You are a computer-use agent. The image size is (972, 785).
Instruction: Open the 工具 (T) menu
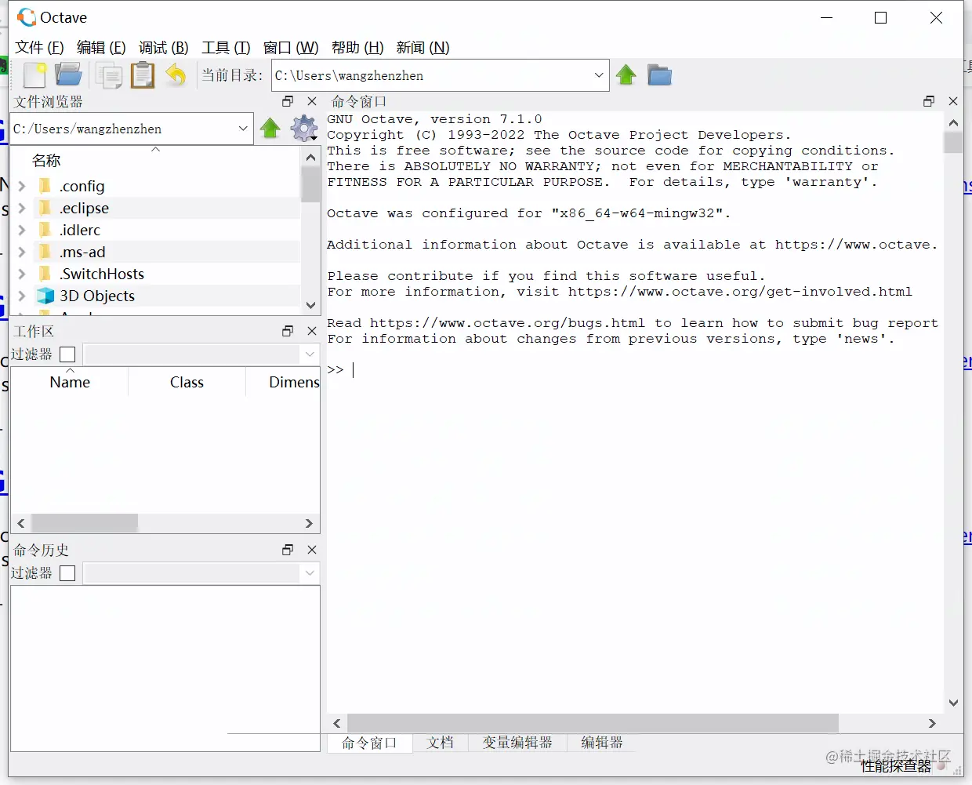coord(226,48)
